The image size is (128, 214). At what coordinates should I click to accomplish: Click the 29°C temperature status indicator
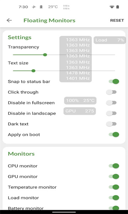pos(53,7)
